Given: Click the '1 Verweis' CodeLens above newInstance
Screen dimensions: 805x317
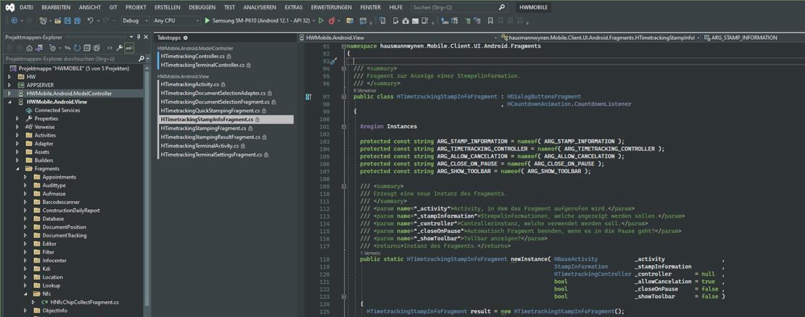Looking at the screenshot, I should (x=368, y=253).
